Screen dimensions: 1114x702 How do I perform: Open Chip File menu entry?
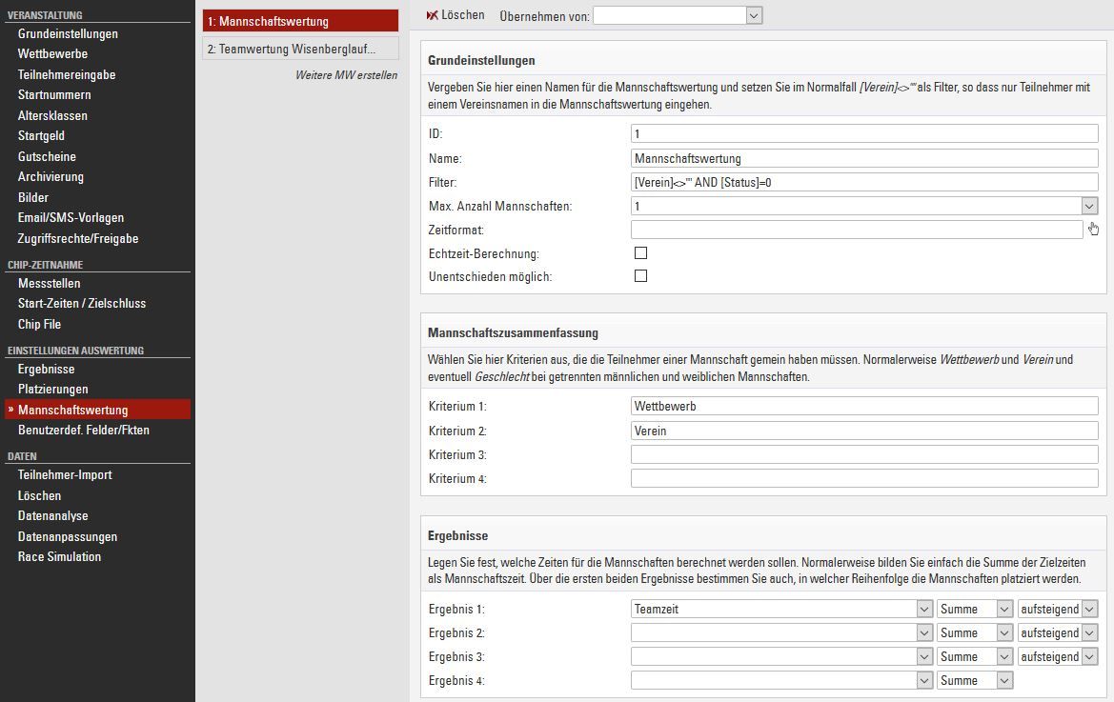[39, 324]
